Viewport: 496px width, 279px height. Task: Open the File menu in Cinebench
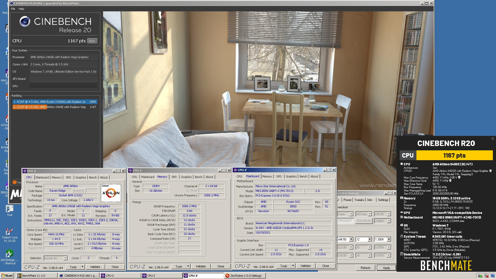click(13, 9)
